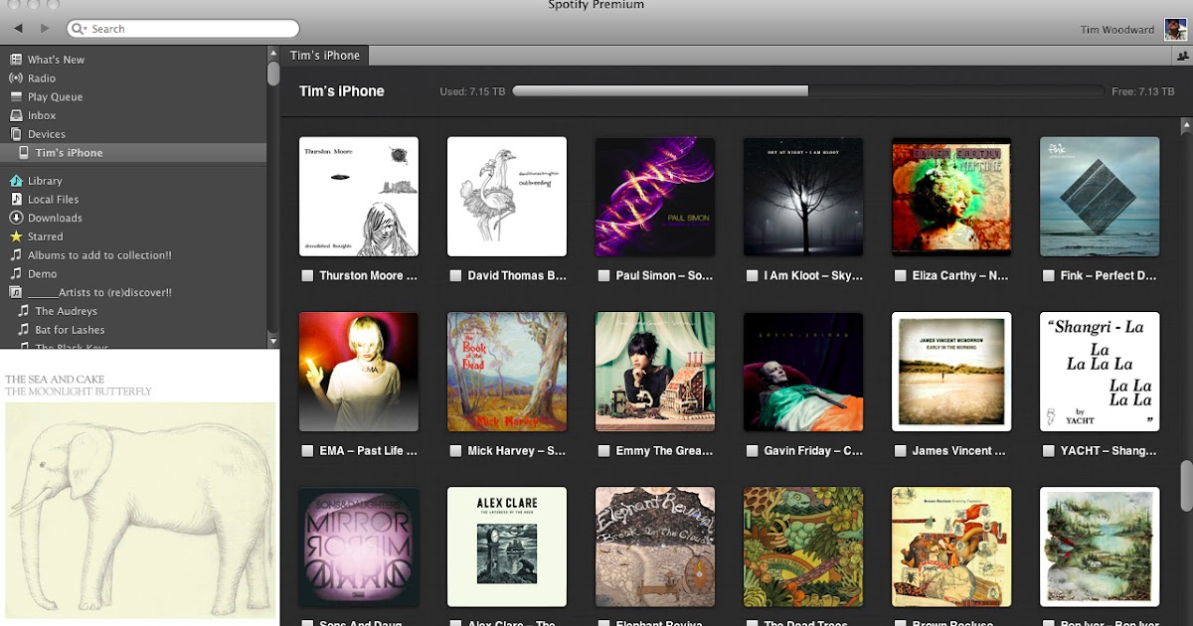Click the sidebar scrollbar down arrow
The image size is (1193, 626).
273,341
